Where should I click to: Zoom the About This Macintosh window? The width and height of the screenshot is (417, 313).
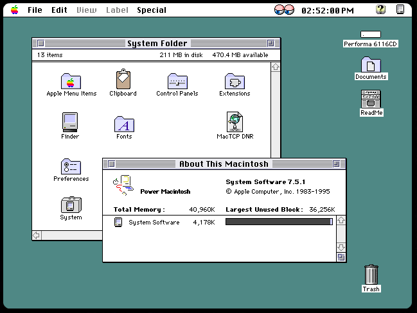click(336, 164)
